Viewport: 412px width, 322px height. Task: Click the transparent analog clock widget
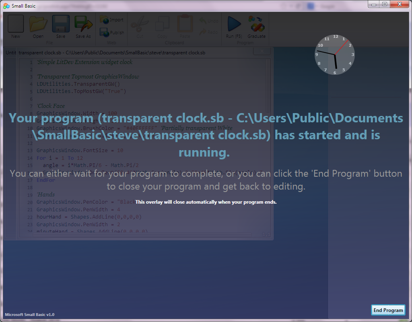point(334,55)
